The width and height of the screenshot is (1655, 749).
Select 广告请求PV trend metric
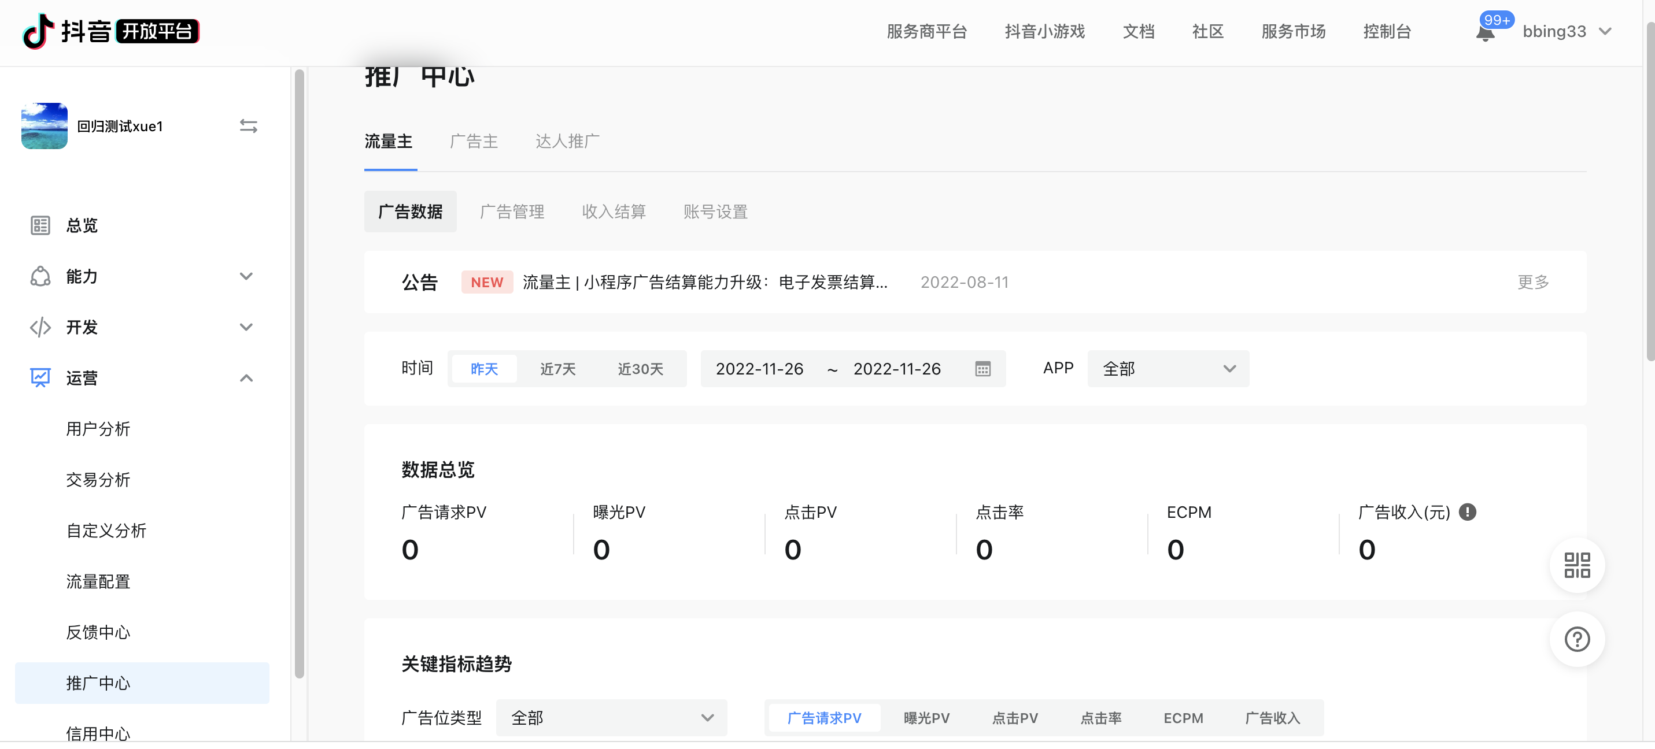824,718
